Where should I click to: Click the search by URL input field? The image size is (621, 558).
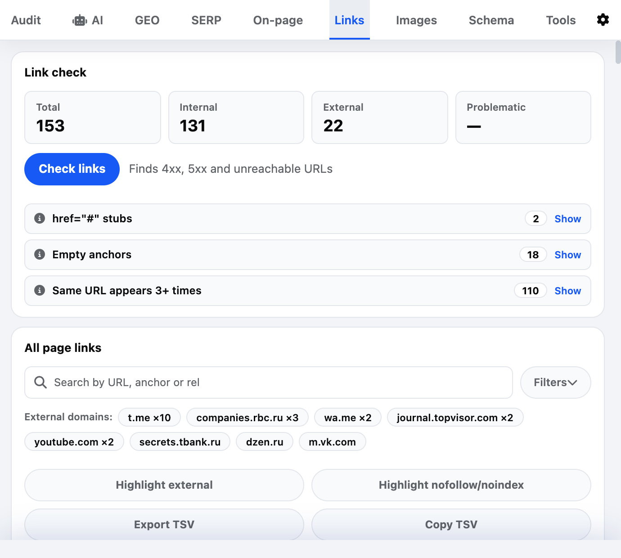click(x=269, y=382)
